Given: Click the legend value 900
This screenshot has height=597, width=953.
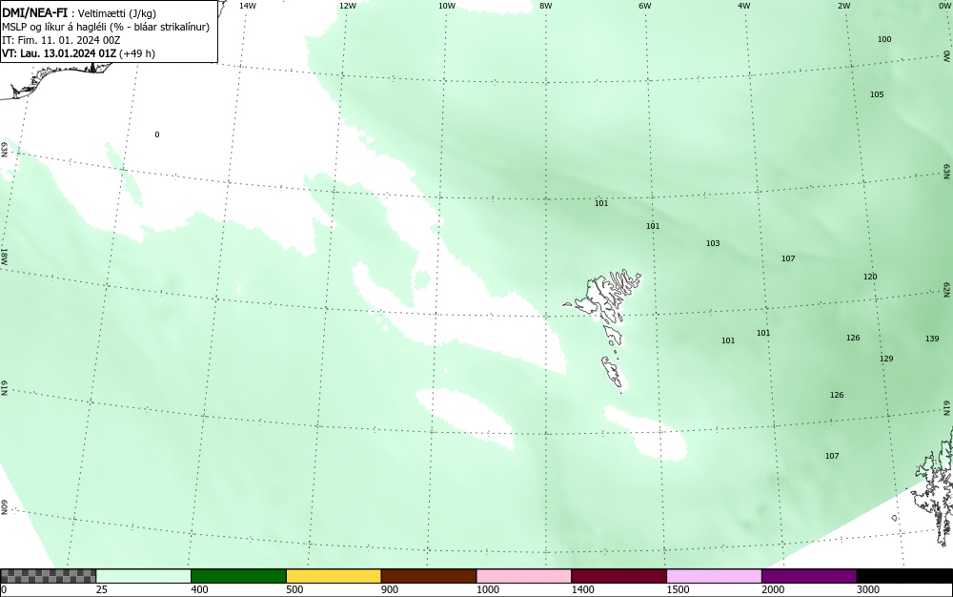Looking at the screenshot, I should [x=390, y=589].
